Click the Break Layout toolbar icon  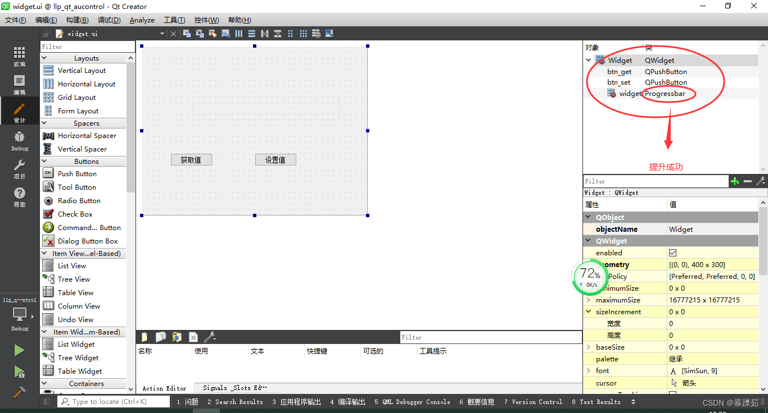tap(317, 34)
